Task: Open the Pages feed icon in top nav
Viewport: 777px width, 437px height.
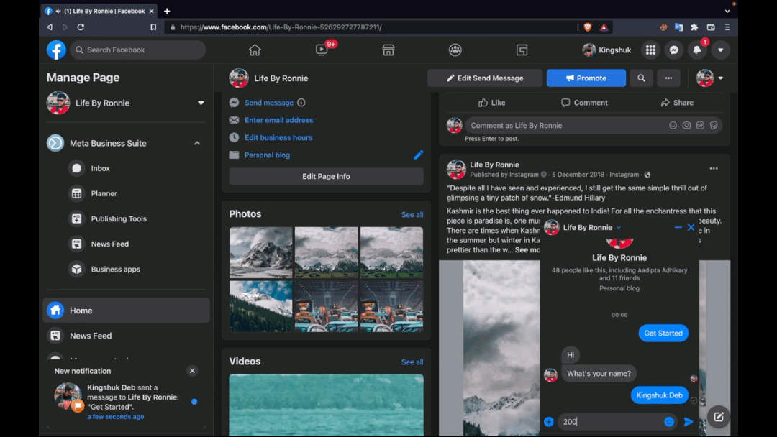Action: (x=522, y=50)
